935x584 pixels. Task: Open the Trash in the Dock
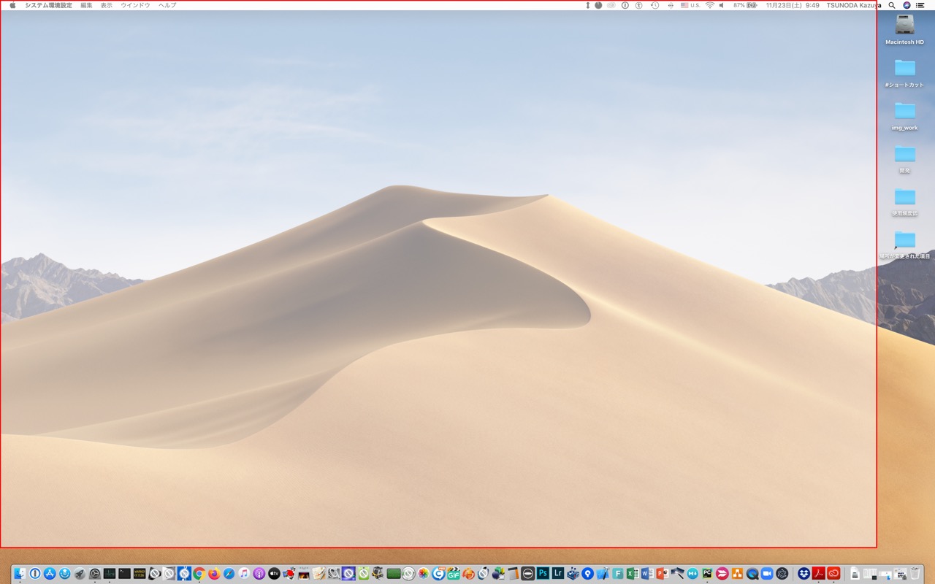pyautogui.click(x=915, y=574)
